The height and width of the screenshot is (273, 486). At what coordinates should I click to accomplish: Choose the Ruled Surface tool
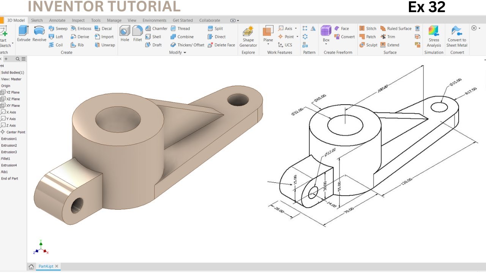point(396,28)
